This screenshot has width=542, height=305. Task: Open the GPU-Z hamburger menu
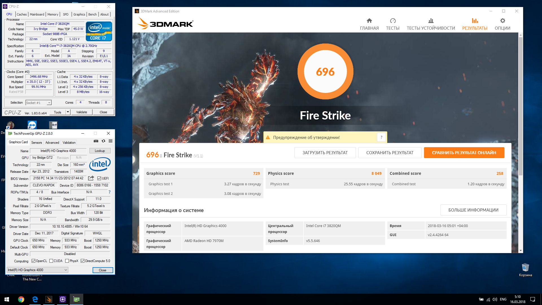111,141
